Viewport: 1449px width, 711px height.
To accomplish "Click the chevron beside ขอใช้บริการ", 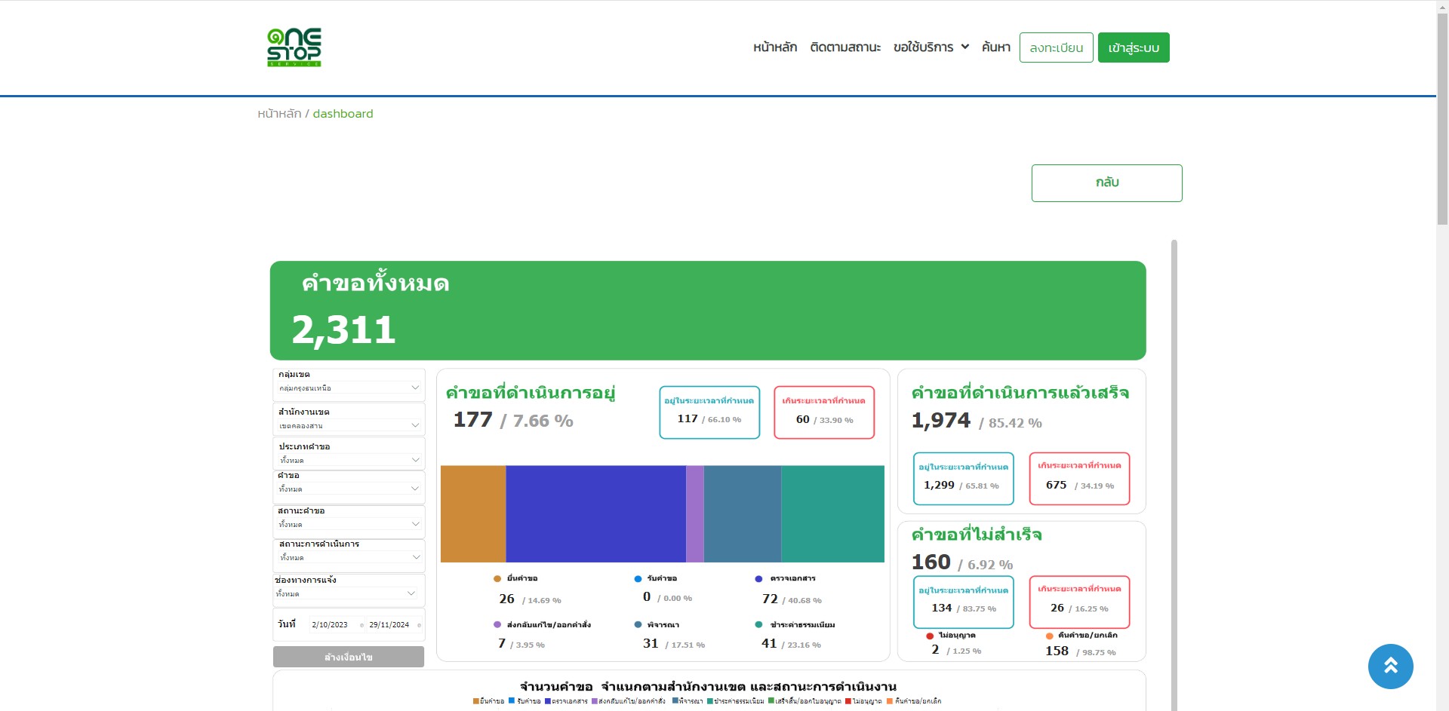I will [964, 47].
